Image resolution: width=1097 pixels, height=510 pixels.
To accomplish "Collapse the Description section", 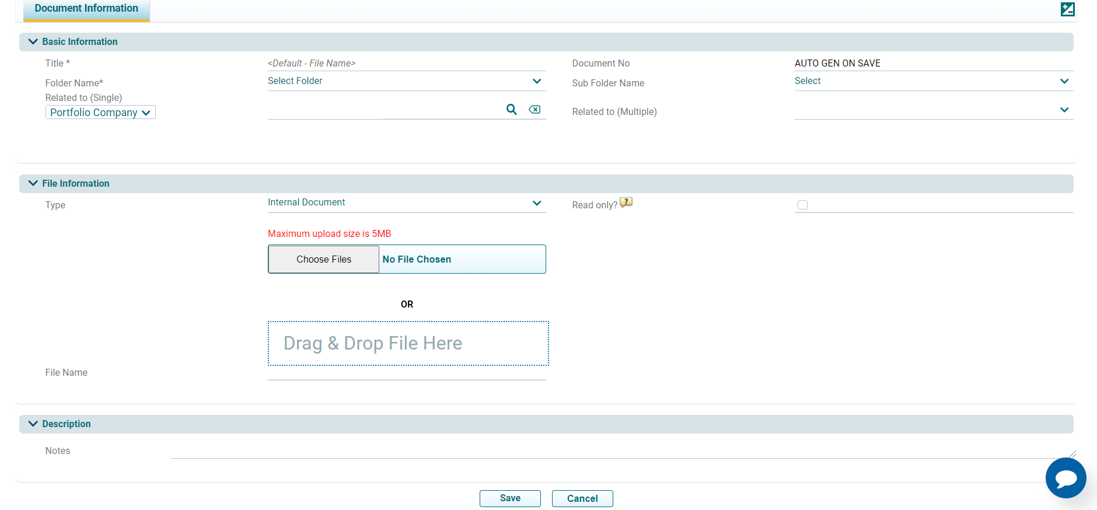I will click(x=33, y=424).
